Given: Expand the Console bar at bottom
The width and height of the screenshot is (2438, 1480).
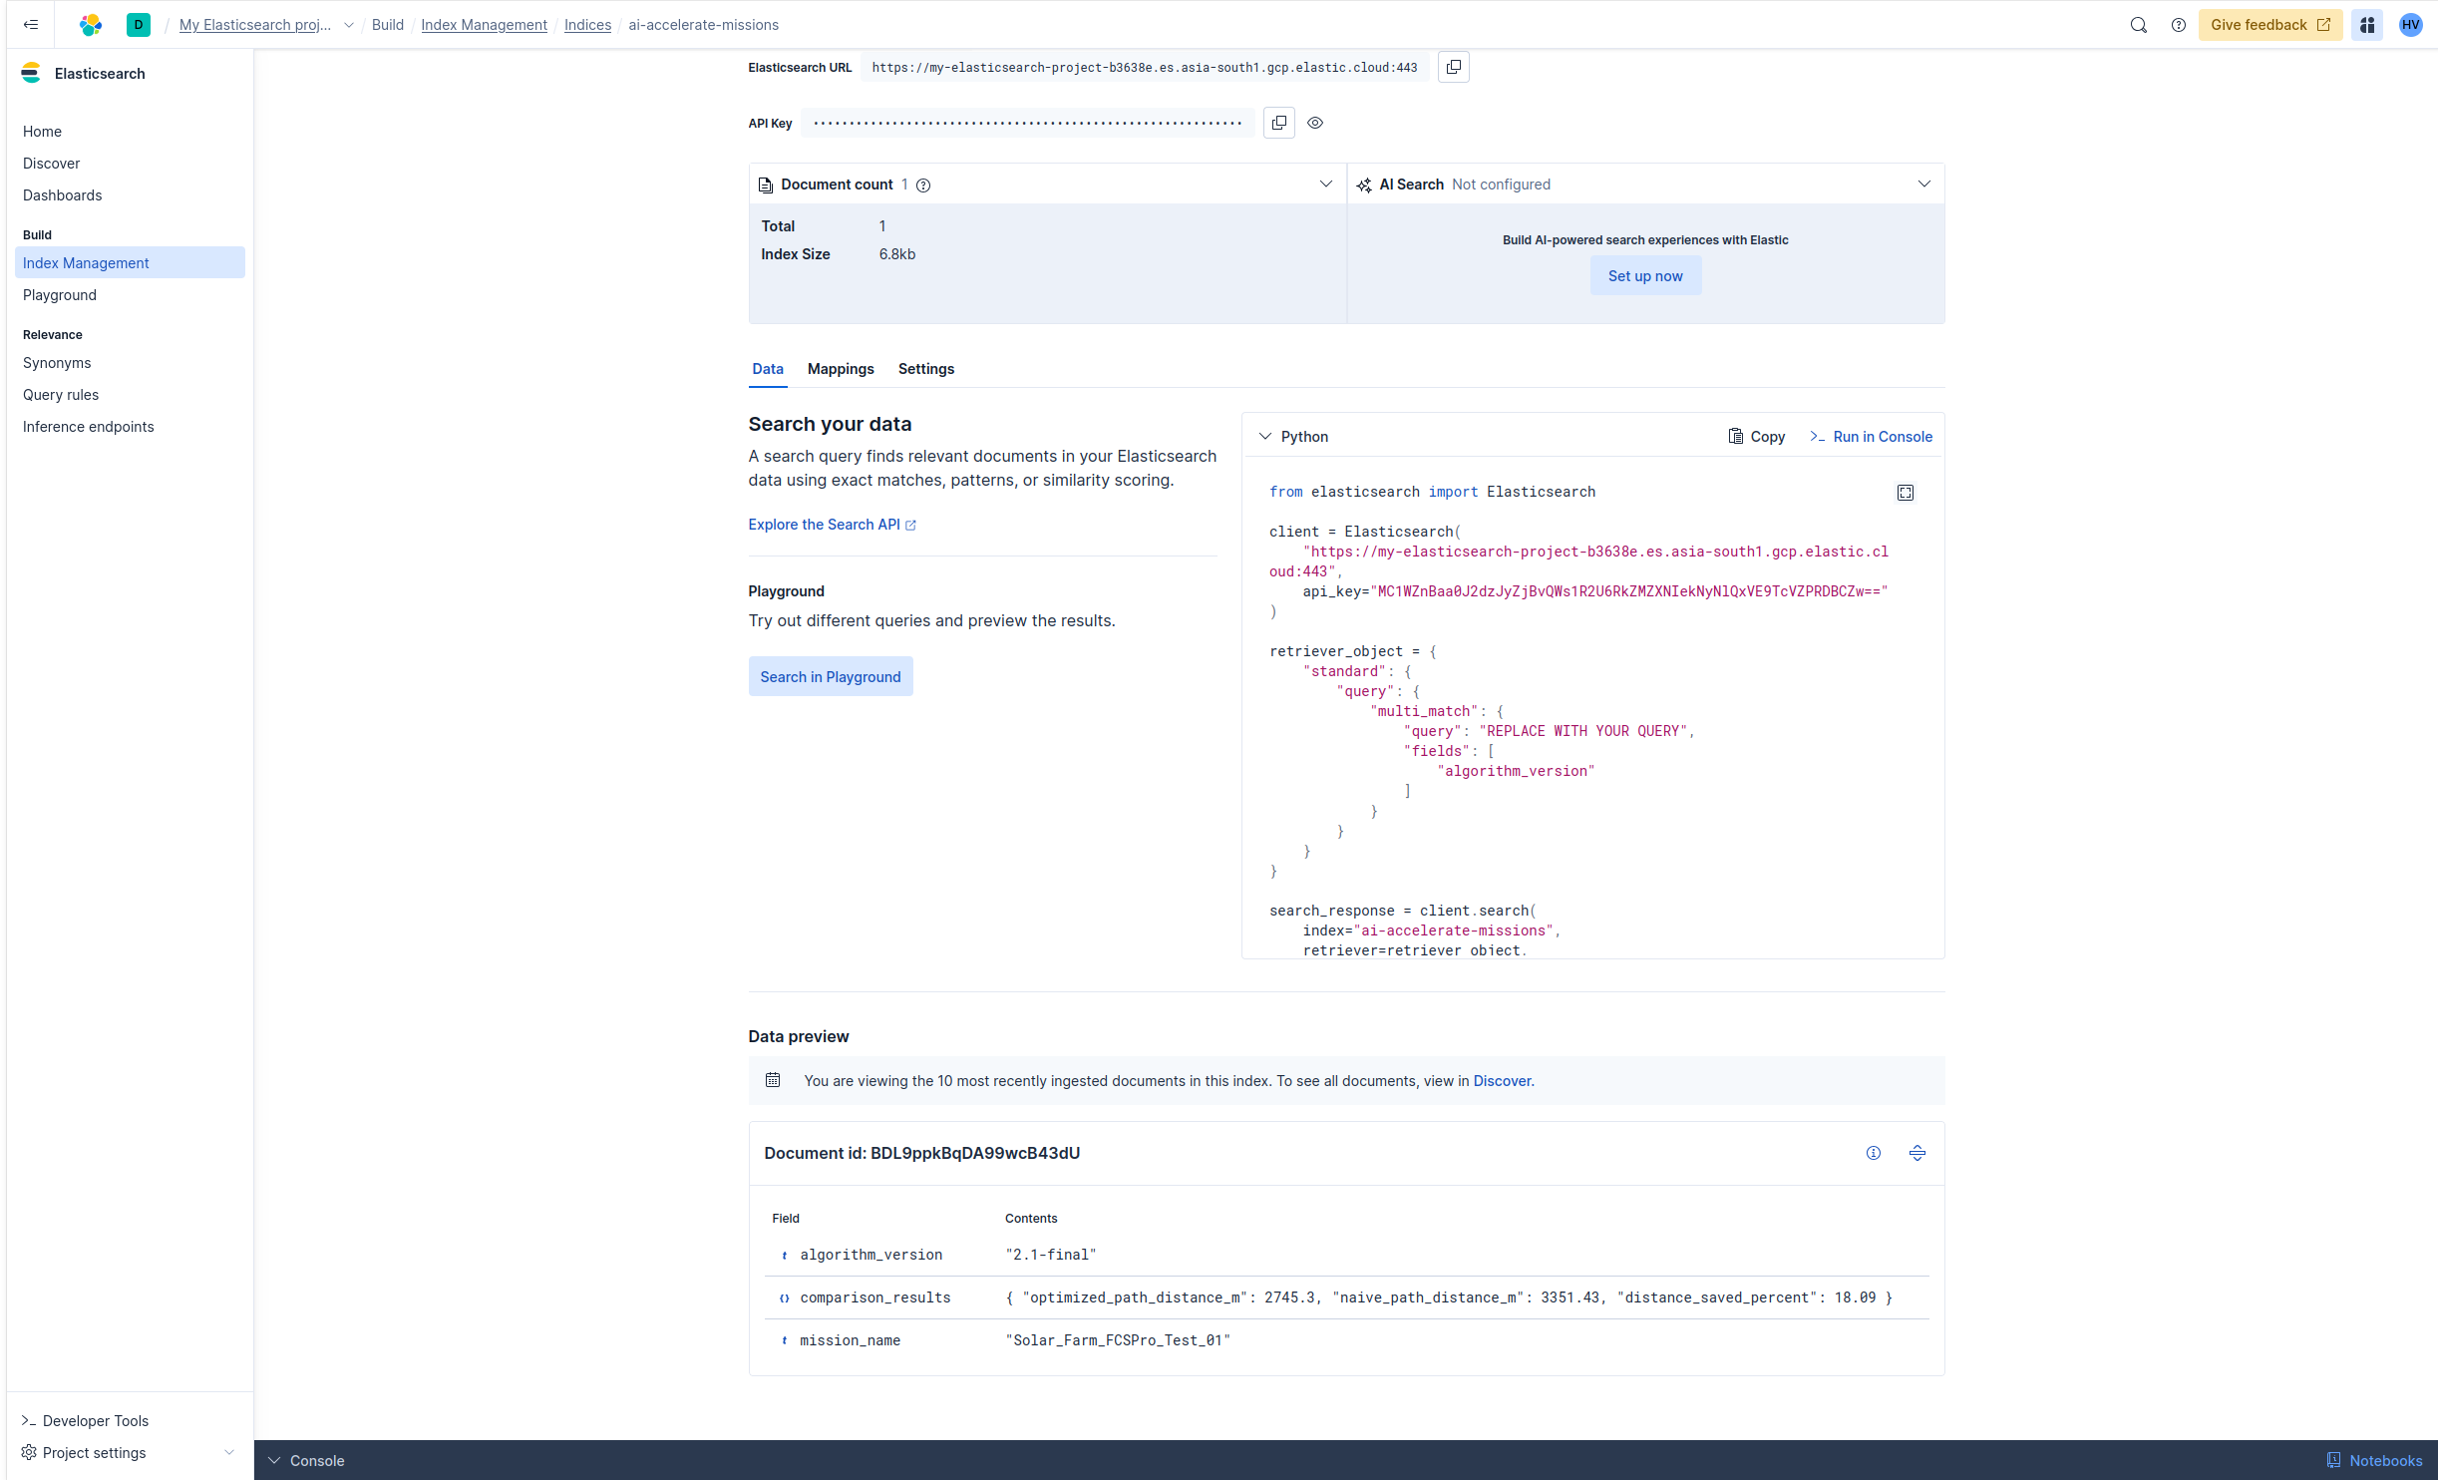Looking at the screenshot, I should (306, 1460).
